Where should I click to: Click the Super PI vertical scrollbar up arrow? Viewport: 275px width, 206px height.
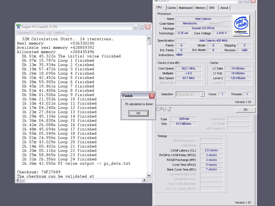click(x=149, y=38)
